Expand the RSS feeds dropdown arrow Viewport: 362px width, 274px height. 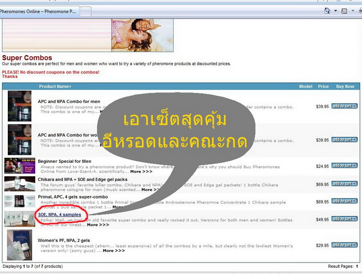coord(352,11)
